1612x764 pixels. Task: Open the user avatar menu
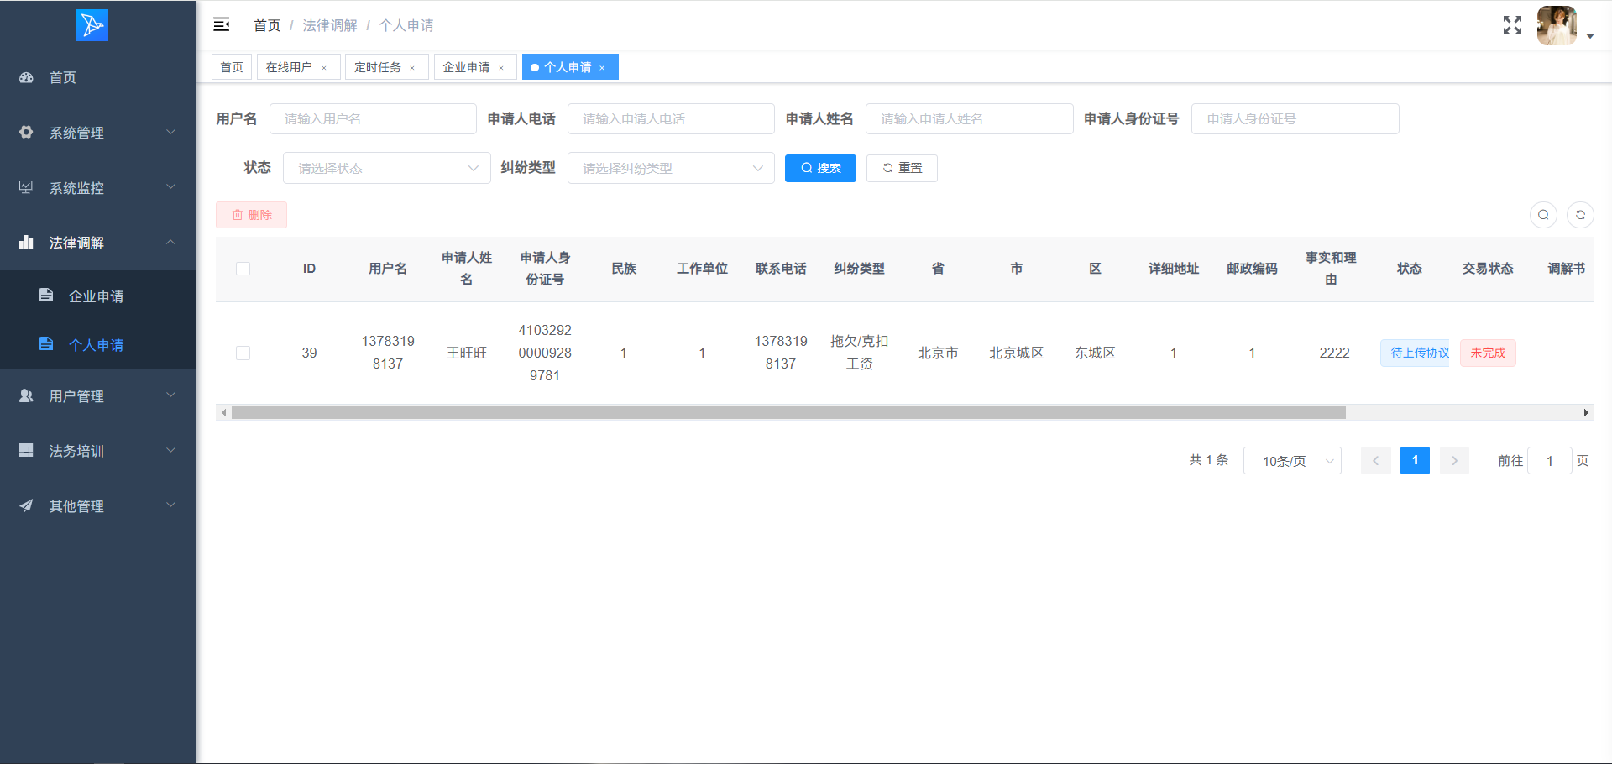(x=1557, y=25)
